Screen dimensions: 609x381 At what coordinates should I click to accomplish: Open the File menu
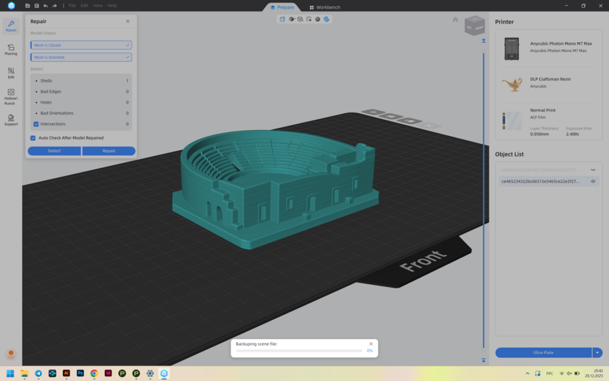tap(72, 5)
